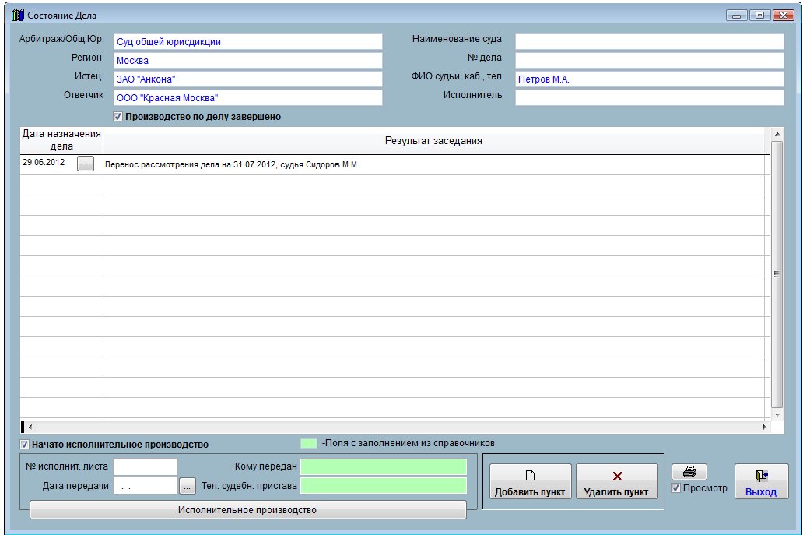The image size is (803, 535).
Task: Click the green Кому передан field
Action: [384, 466]
